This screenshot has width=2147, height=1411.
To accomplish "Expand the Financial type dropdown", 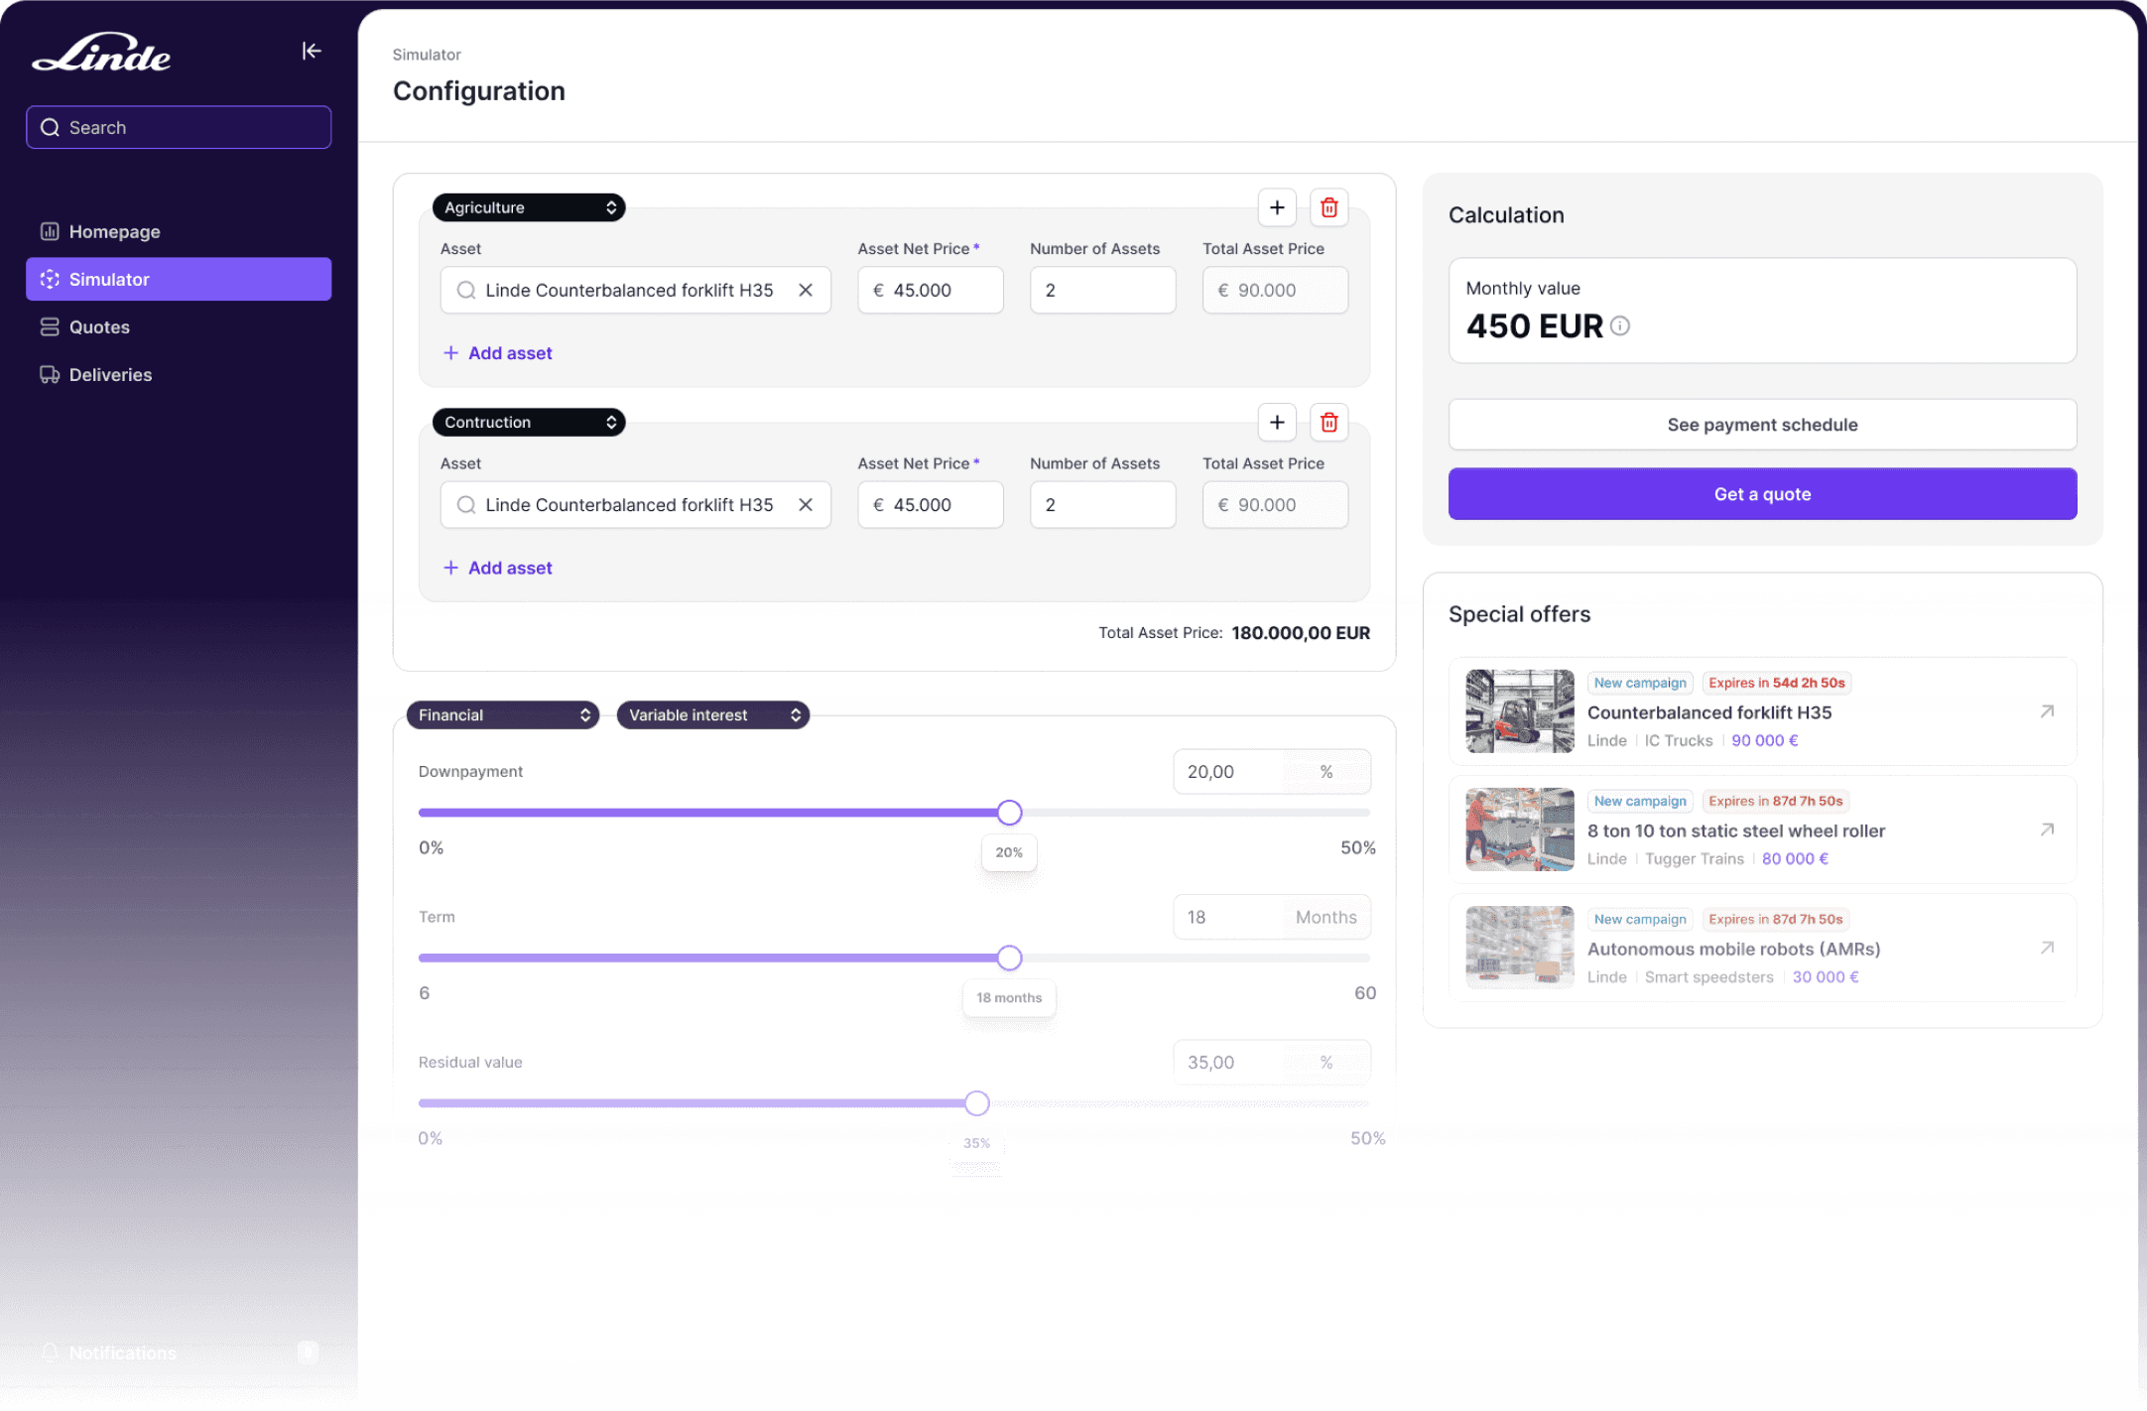I will click(x=502, y=715).
